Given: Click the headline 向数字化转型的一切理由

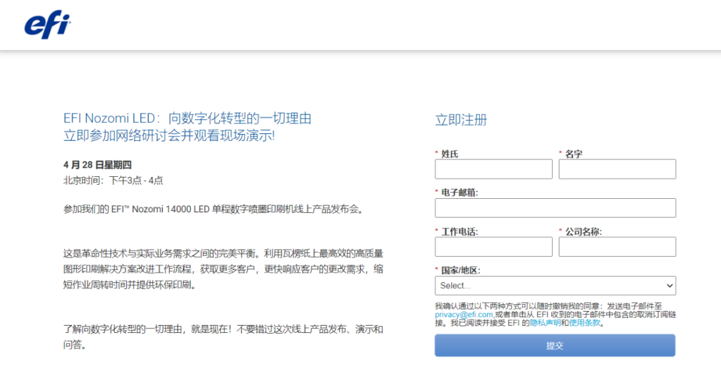Looking at the screenshot, I should tap(240, 118).
